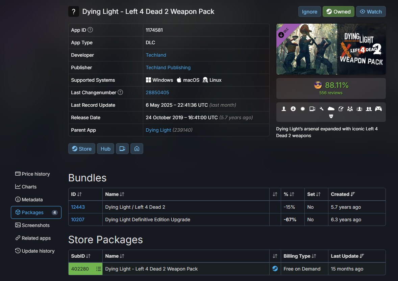Viewport: 398px width, 281px height.
Task: Click the "Dying Light / Left 4 Dead 2" bundle name
Action: click(x=135, y=207)
